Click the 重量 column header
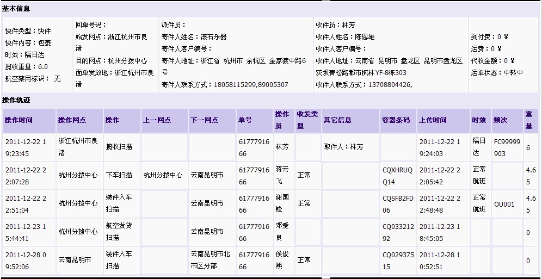The height and width of the screenshot is (279, 542). pyautogui.click(x=531, y=121)
